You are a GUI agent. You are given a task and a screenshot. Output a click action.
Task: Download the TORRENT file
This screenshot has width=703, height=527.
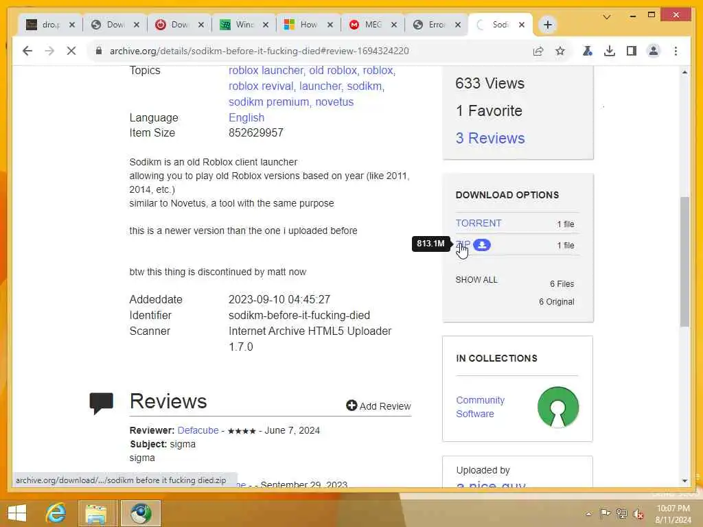479,223
